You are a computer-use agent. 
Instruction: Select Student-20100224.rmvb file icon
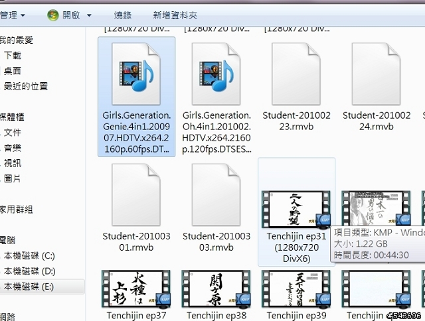pyautogui.click(x=377, y=74)
